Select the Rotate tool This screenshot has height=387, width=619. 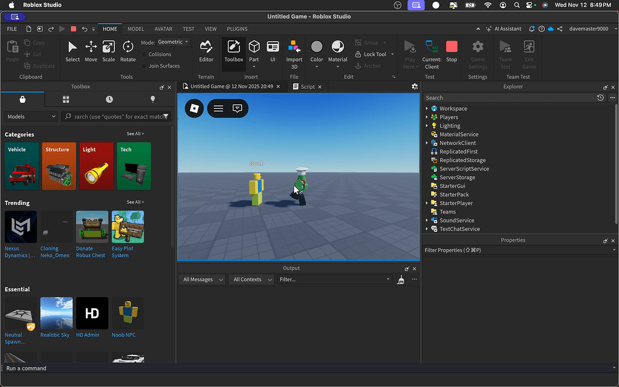pos(128,52)
